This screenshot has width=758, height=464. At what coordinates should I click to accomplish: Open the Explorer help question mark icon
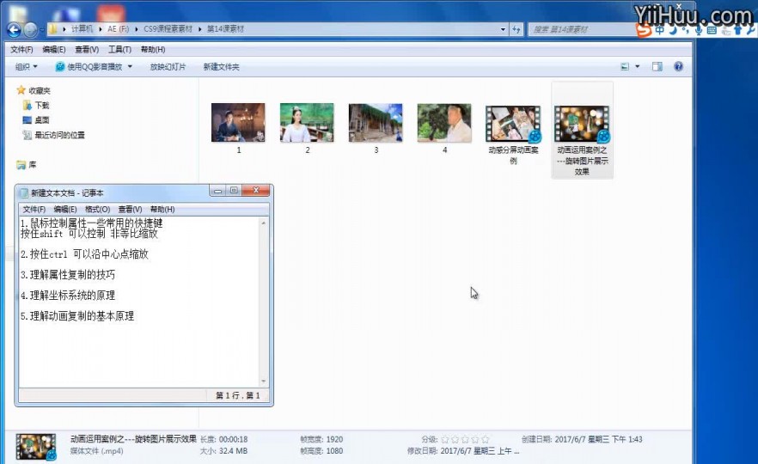coord(678,67)
